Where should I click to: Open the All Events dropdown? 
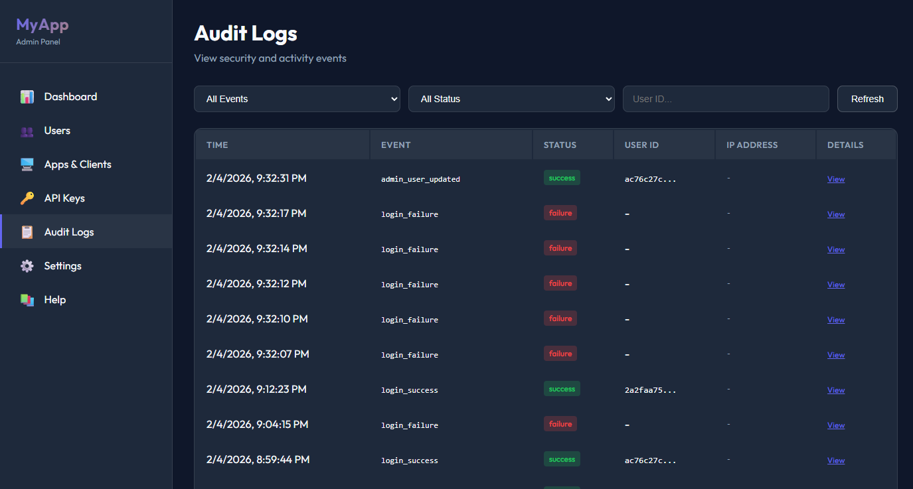(297, 98)
